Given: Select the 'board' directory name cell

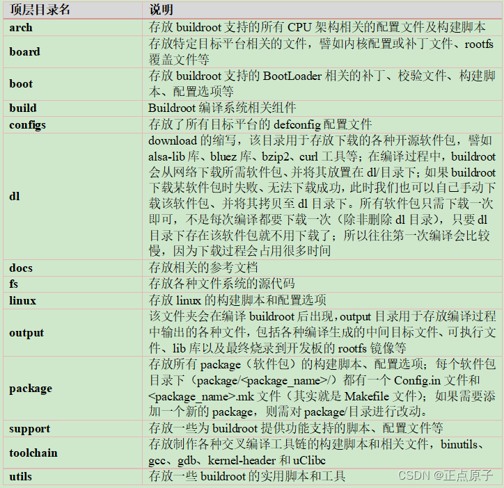Looking at the screenshot, I should click(72, 51).
